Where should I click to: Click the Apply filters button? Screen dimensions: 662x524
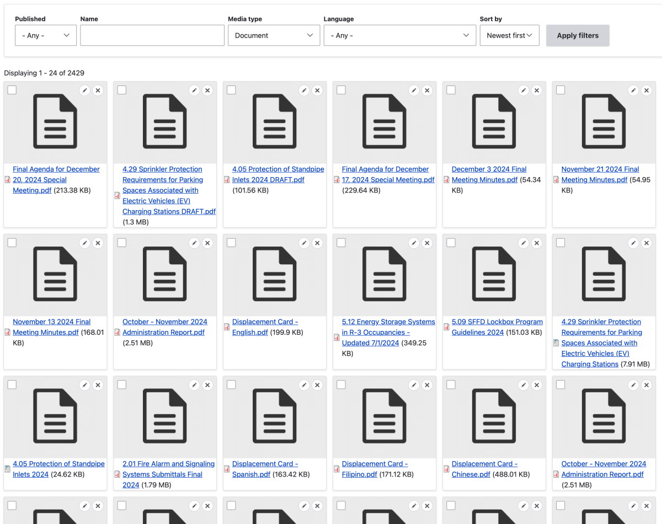(x=578, y=35)
